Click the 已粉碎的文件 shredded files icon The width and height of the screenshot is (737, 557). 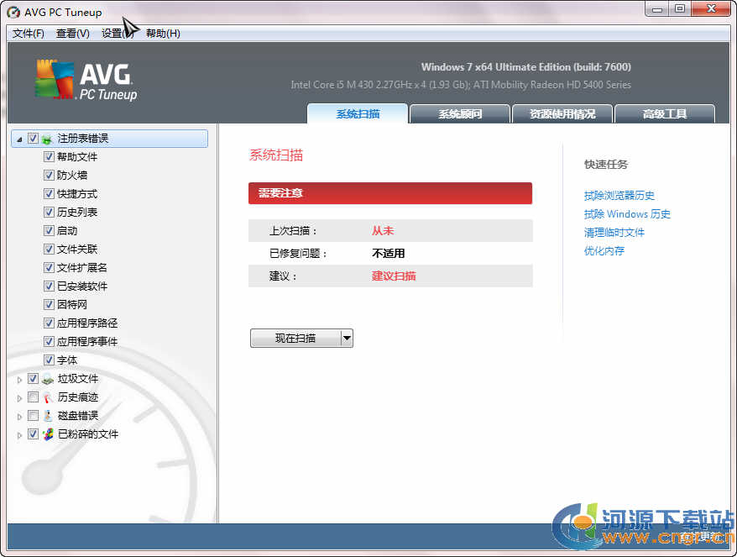(x=47, y=434)
